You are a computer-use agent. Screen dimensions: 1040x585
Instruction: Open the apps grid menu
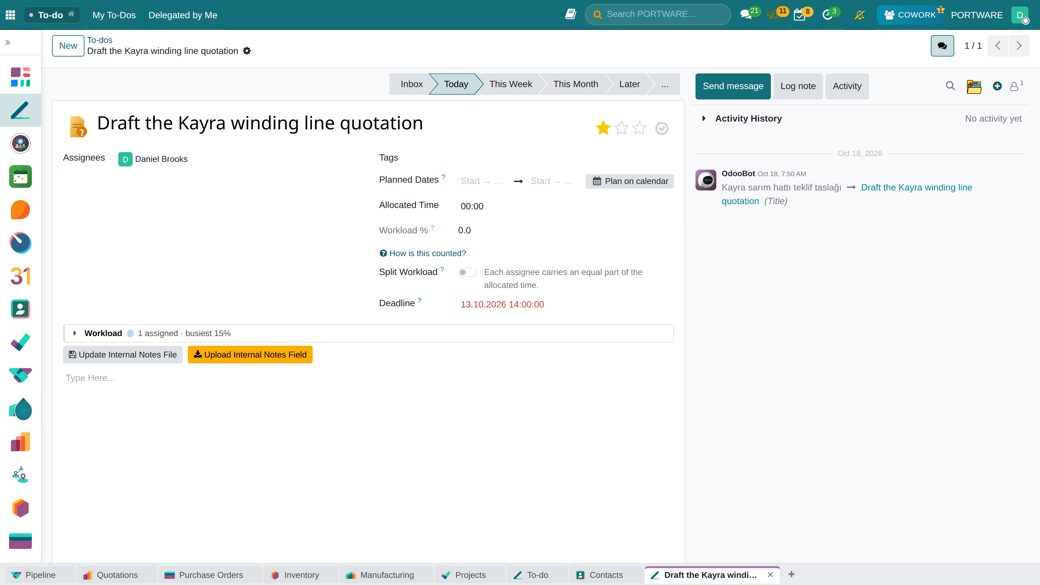point(10,15)
